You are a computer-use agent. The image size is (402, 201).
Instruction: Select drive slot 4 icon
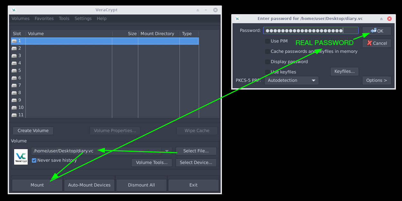point(14,63)
